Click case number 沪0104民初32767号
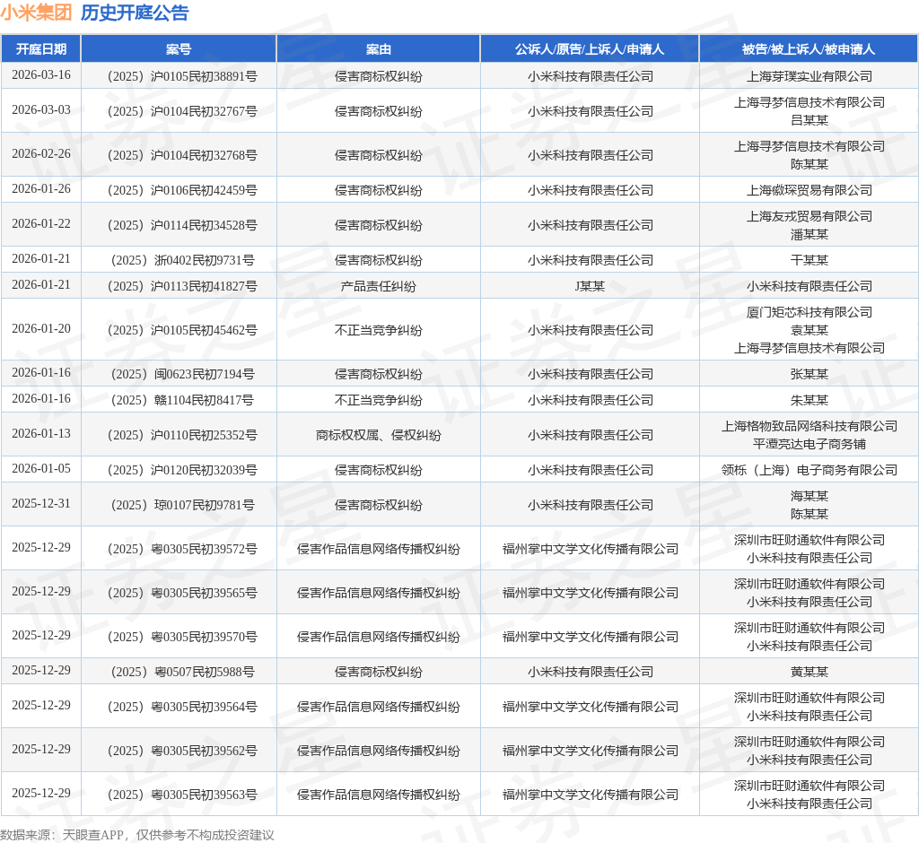919x843 pixels. [204, 111]
